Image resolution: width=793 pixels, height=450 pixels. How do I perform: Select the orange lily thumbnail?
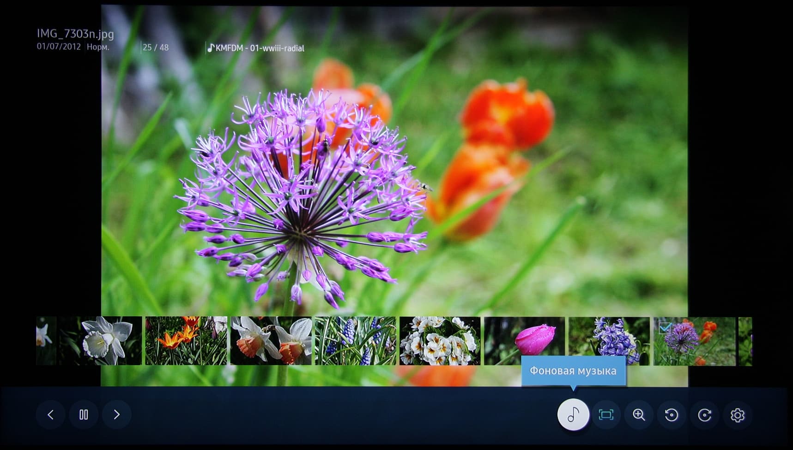(x=186, y=341)
